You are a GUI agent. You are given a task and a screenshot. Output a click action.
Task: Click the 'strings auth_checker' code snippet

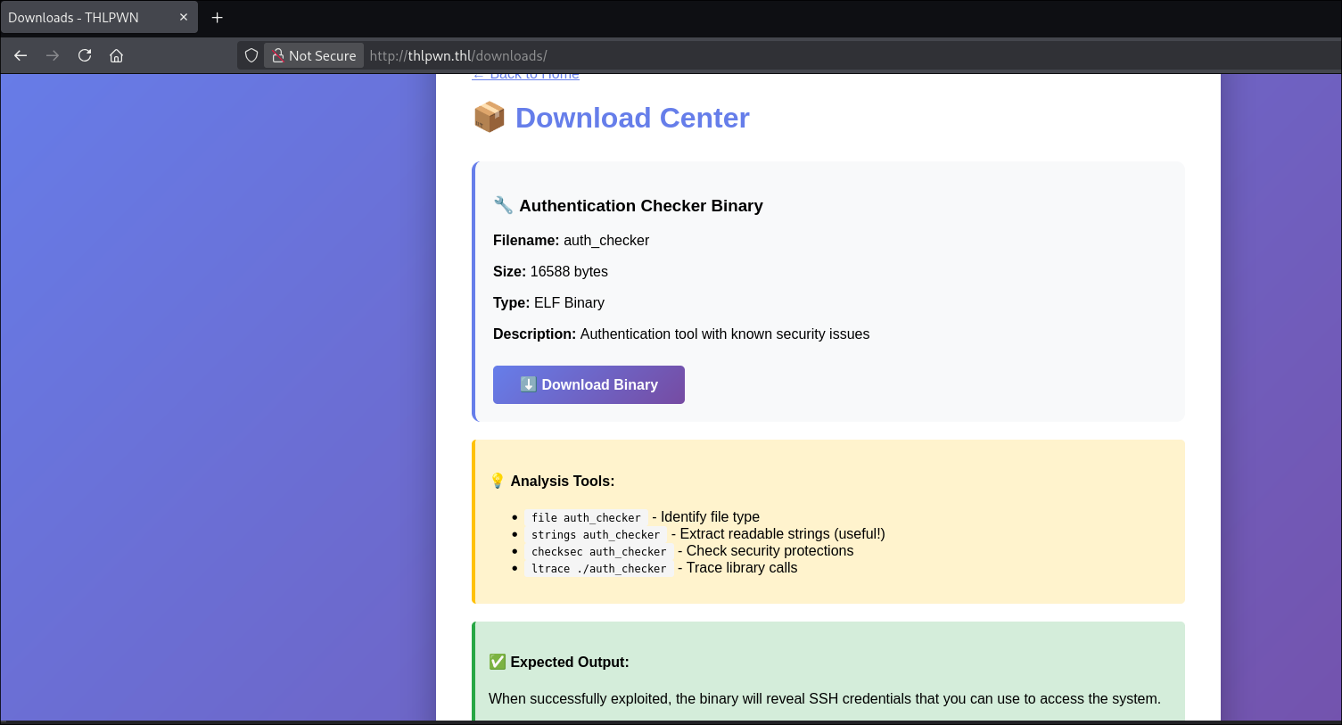pos(596,534)
